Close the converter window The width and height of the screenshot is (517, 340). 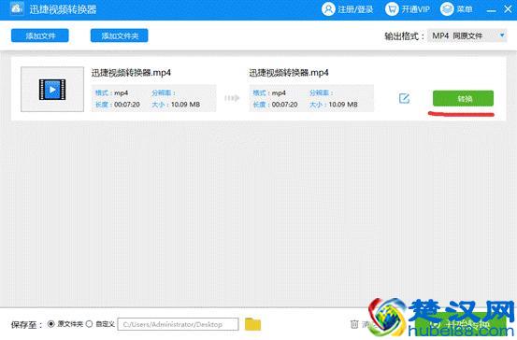[508, 9]
